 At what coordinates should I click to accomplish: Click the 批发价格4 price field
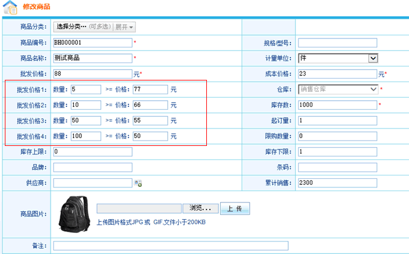(x=150, y=136)
